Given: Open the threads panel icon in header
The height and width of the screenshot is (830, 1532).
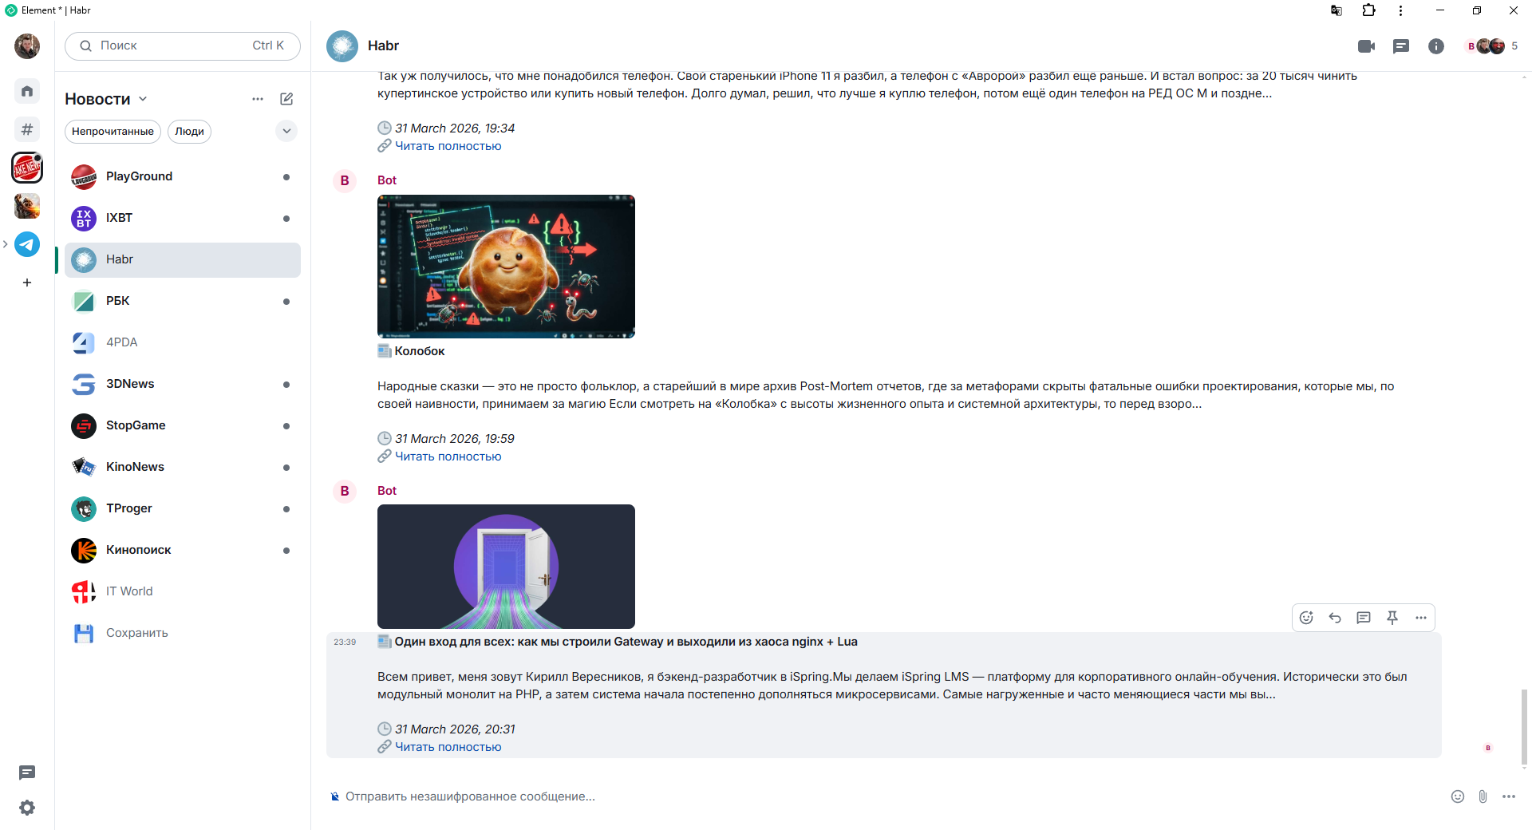Looking at the screenshot, I should [x=1401, y=46].
